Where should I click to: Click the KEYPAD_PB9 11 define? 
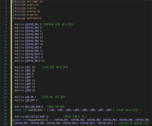[x=29, y=51]
